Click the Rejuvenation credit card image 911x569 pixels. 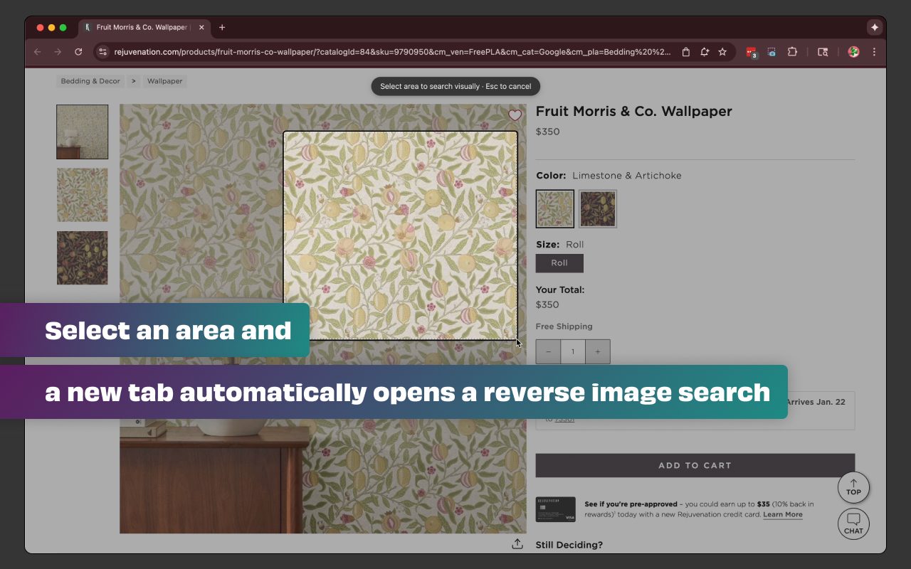[x=556, y=509]
